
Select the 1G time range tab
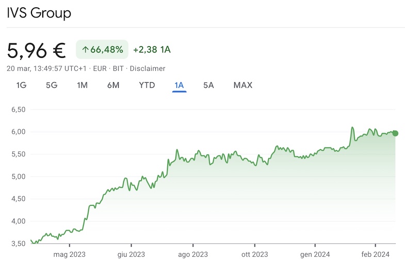click(x=21, y=85)
